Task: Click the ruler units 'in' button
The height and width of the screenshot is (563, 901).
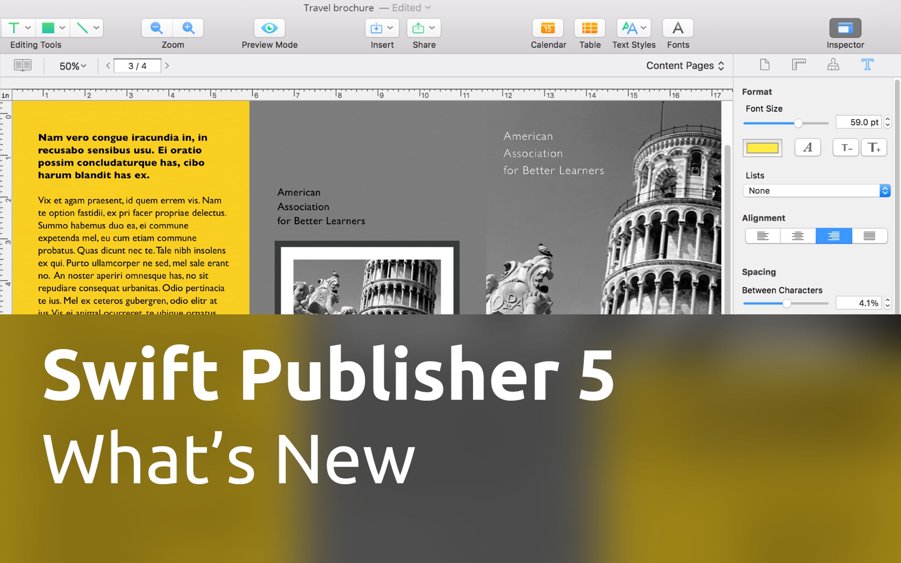Action: [x=6, y=95]
